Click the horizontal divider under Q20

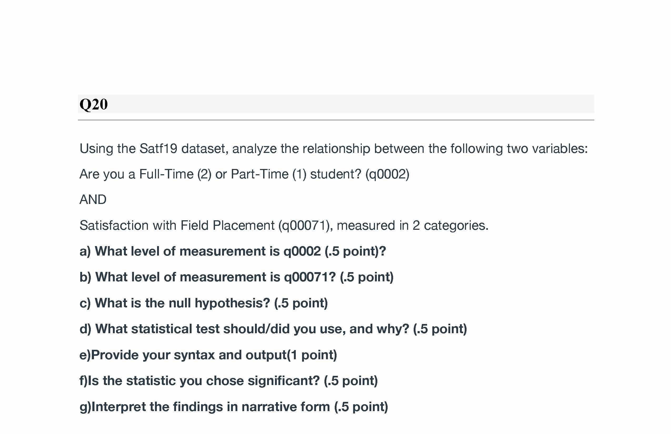pos(336,120)
